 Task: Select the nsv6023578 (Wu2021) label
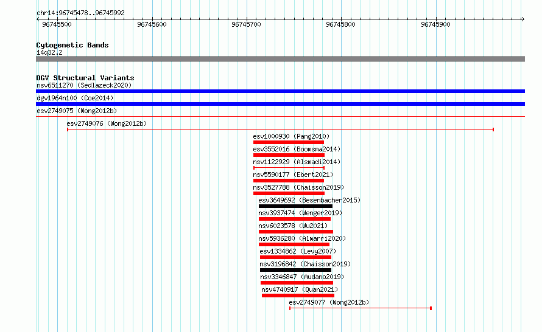293,226
